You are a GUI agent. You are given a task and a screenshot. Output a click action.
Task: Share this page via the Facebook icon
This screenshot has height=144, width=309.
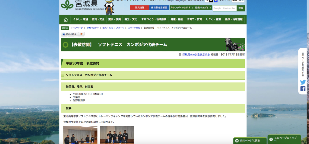click(303, 89)
